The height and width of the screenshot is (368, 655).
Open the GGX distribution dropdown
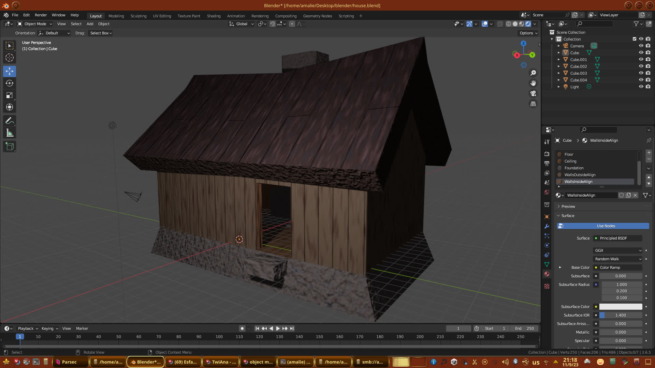click(617, 250)
